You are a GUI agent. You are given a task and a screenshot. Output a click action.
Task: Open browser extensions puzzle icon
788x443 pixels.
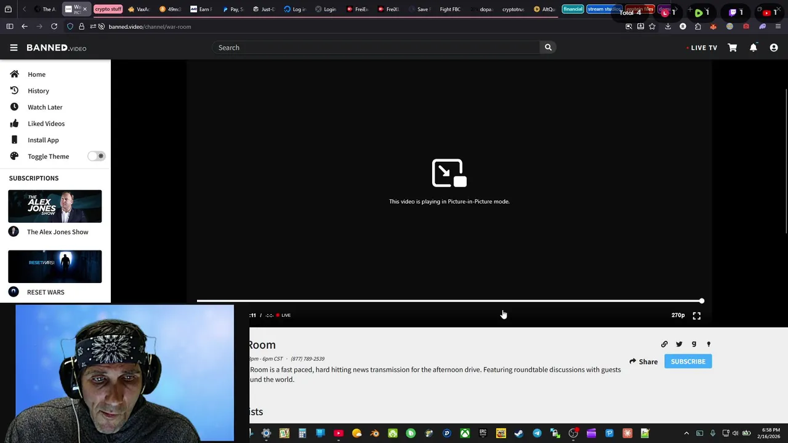(x=698, y=26)
